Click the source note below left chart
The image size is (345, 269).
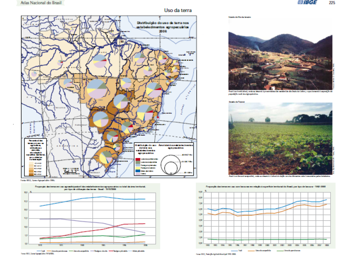(x=38, y=254)
